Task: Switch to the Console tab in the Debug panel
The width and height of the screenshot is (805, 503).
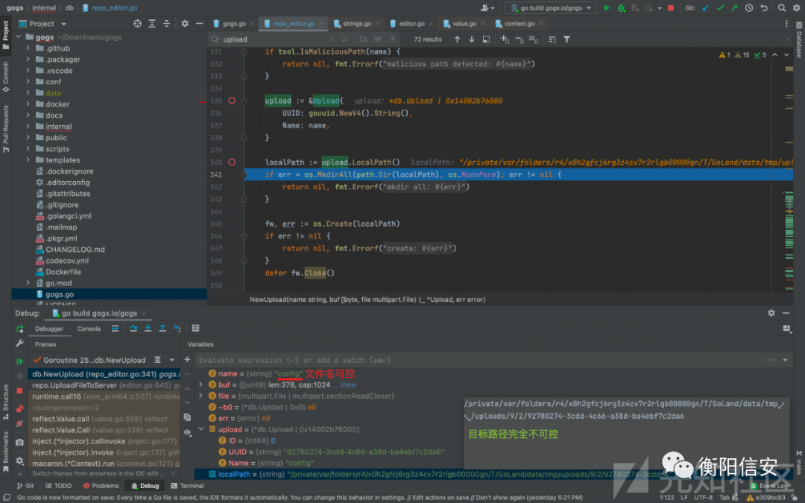Action: pyautogui.click(x=89, y=329)
